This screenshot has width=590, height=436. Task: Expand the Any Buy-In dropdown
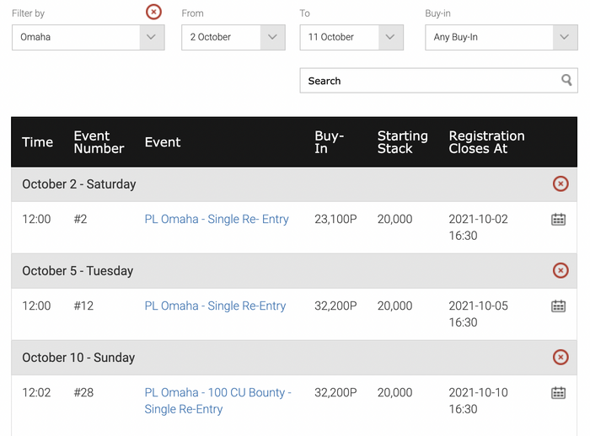point(501,37)
